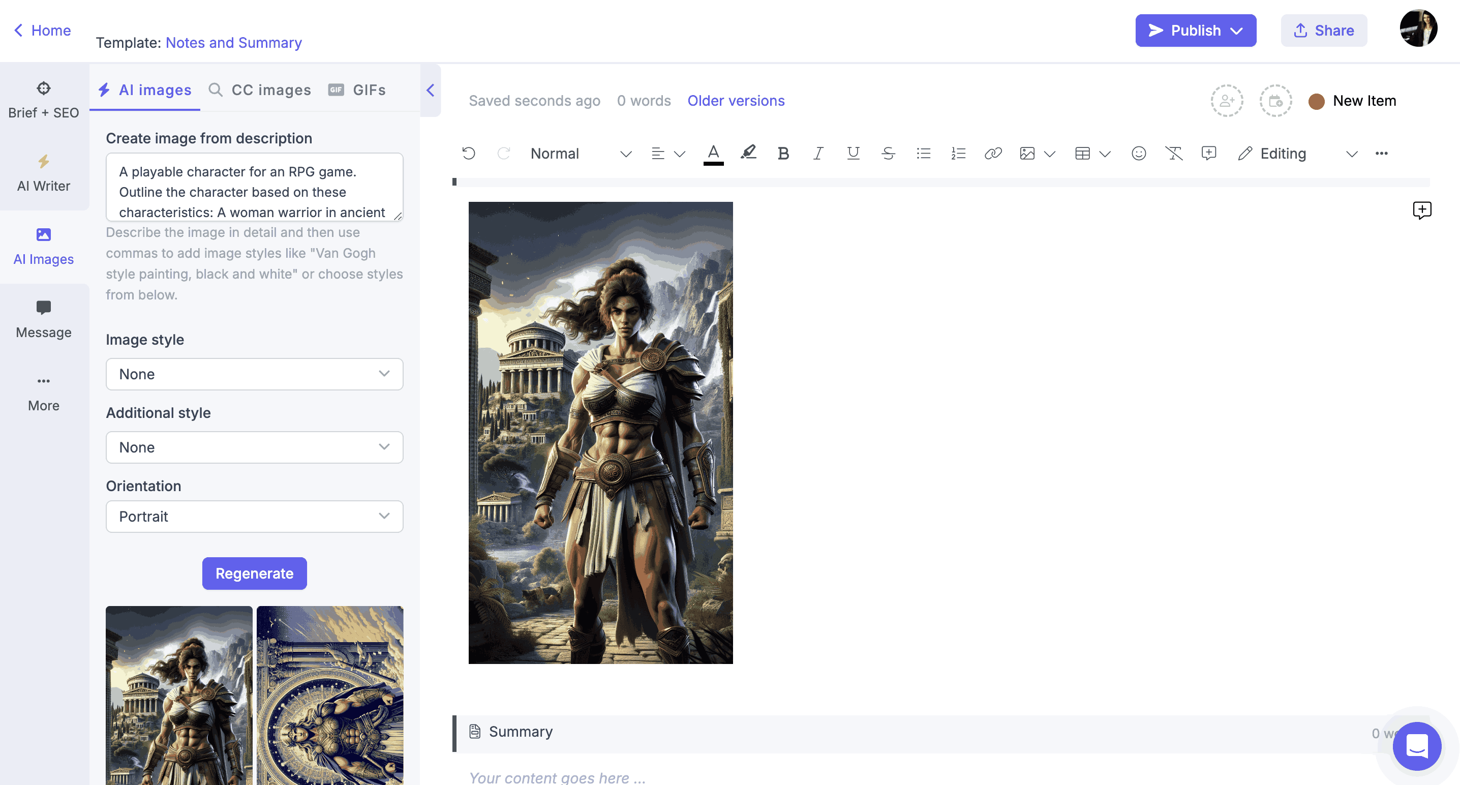Toggle bold formatting on text
This screenshot has height=785, width=1460.
pyautogui.click(x=783, y=153)
